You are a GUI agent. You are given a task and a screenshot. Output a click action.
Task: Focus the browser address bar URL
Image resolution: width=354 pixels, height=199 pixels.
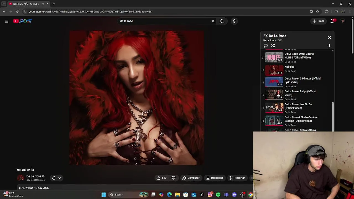pyautogui.click(x=90, y=12)
